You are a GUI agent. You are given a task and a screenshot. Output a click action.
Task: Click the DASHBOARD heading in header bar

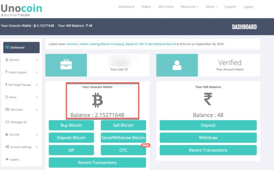coord(244,27)
